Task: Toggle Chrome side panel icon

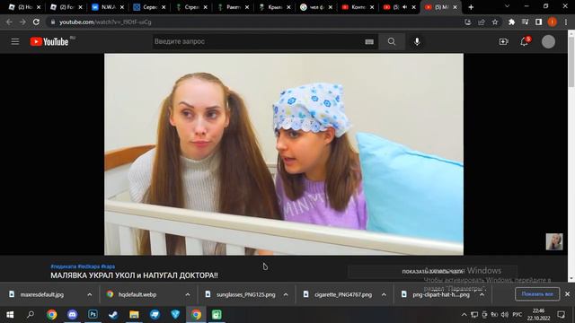Action: [x=538, y=22]
